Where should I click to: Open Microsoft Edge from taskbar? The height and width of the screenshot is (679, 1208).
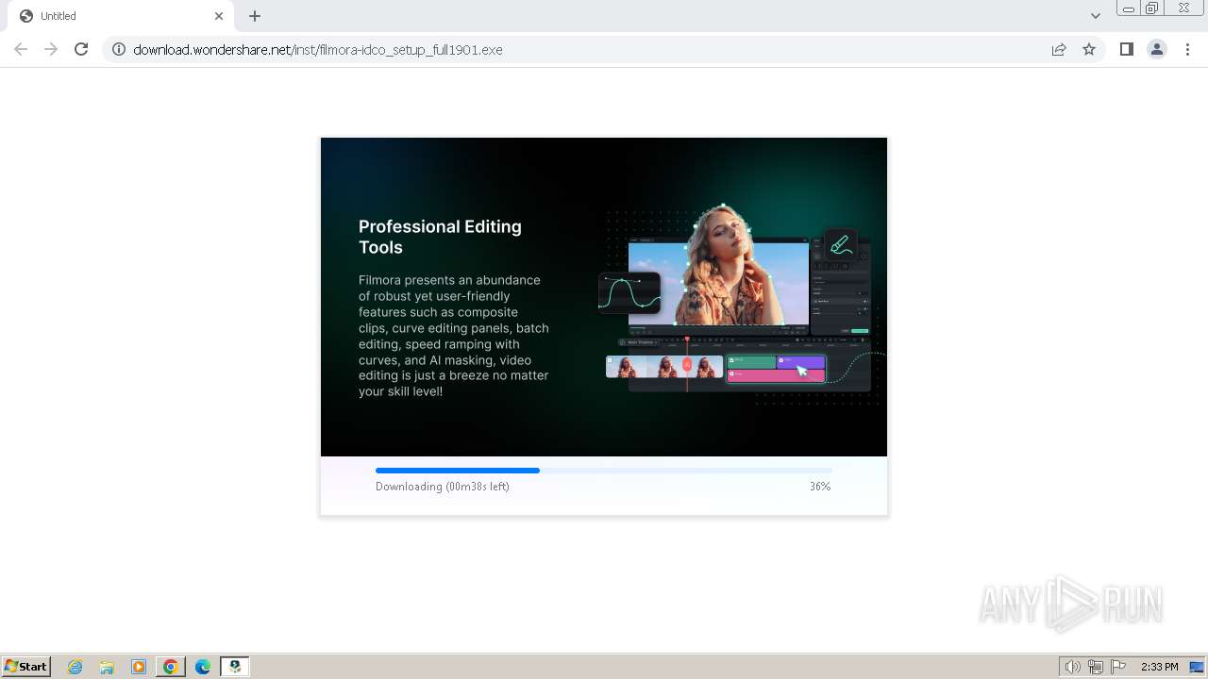(203, 667)
